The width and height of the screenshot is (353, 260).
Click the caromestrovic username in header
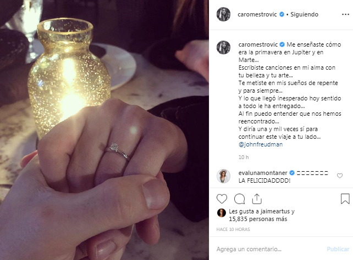(x=257, y=14)
